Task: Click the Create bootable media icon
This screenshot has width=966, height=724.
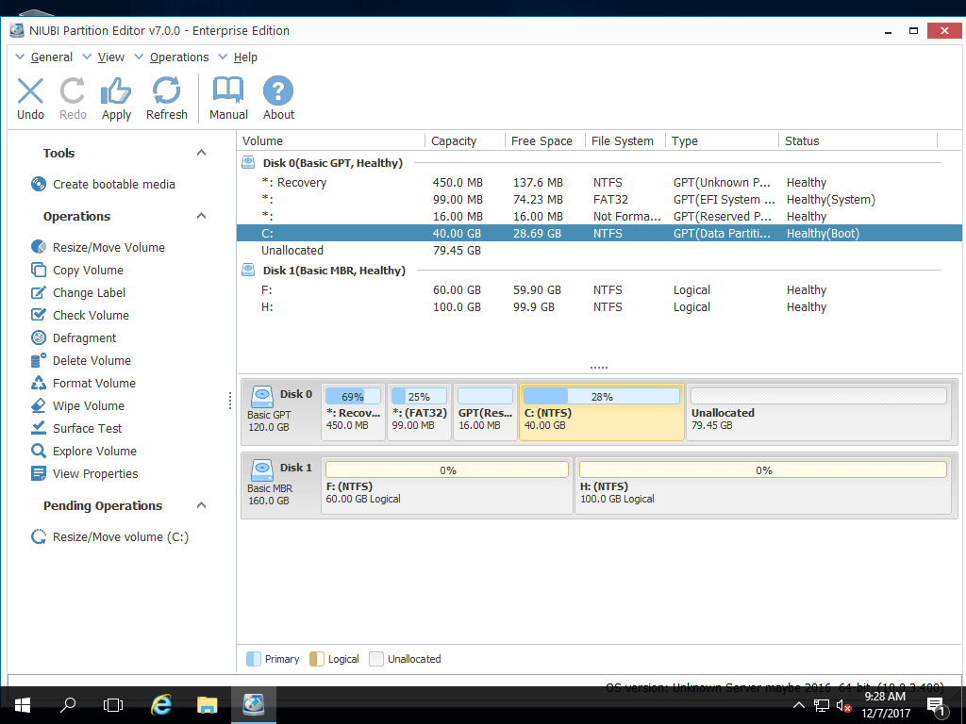Action: click(38, 184)
